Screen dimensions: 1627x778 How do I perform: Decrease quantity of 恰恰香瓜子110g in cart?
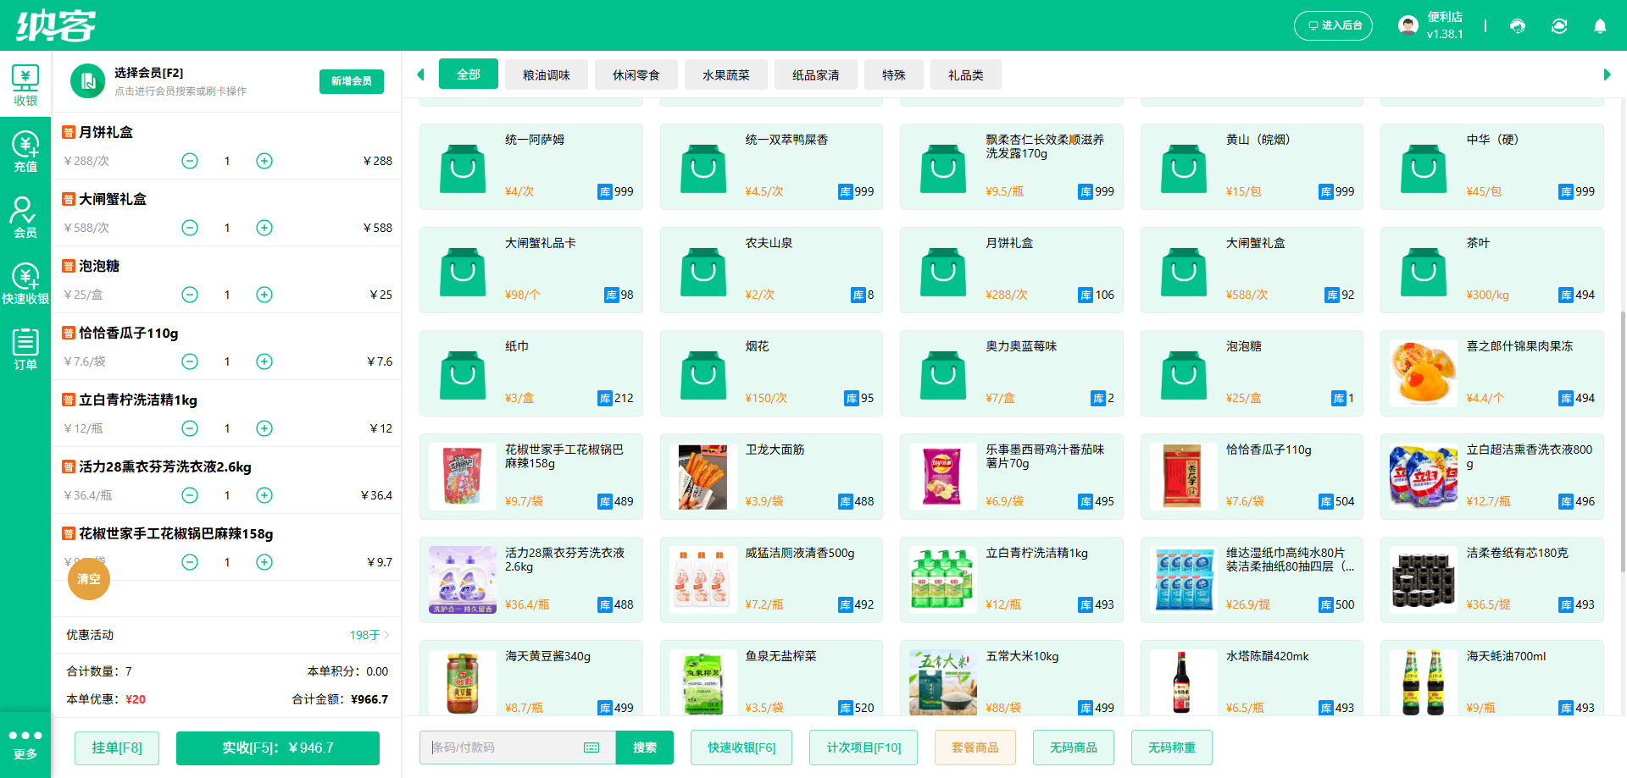(190, 361)
